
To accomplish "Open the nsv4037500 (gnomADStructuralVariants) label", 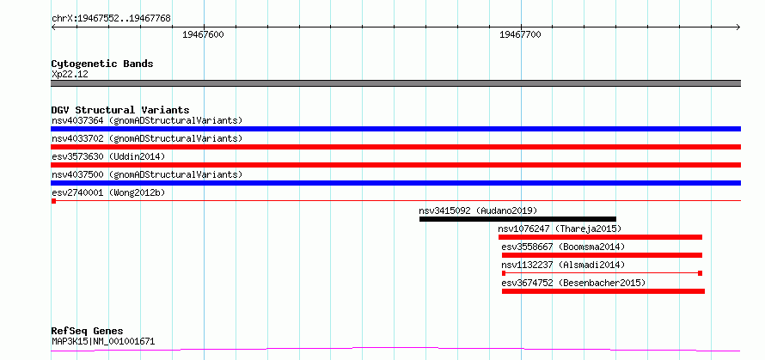I will pyautogui.click(x=147, y=174).
